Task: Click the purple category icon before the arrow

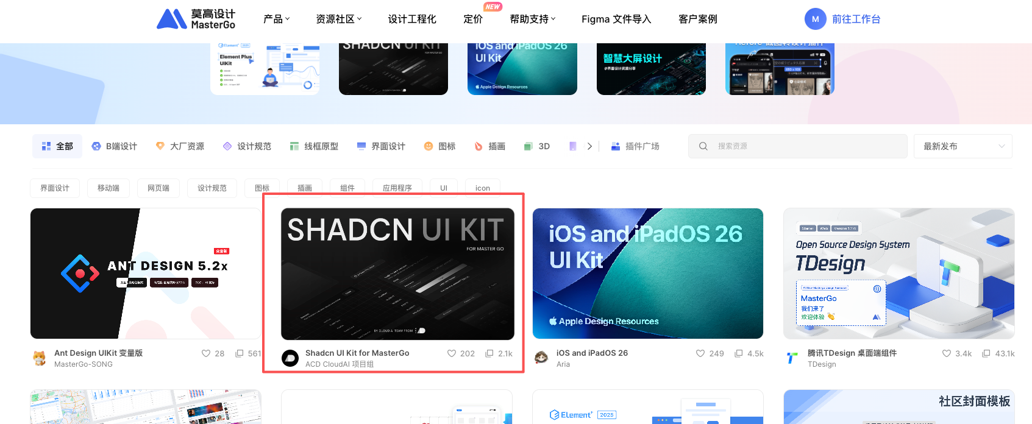Action: pyautogui.click(x=573, y=146)
